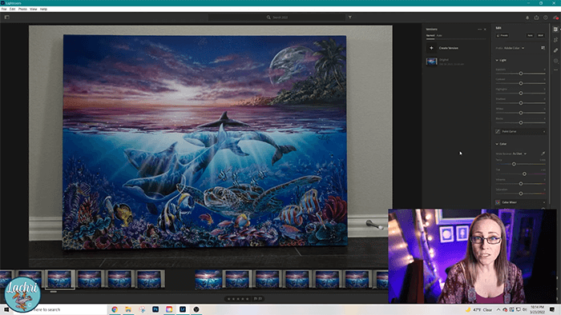Click the Color Mixer icon

click(x=498, y=202)
